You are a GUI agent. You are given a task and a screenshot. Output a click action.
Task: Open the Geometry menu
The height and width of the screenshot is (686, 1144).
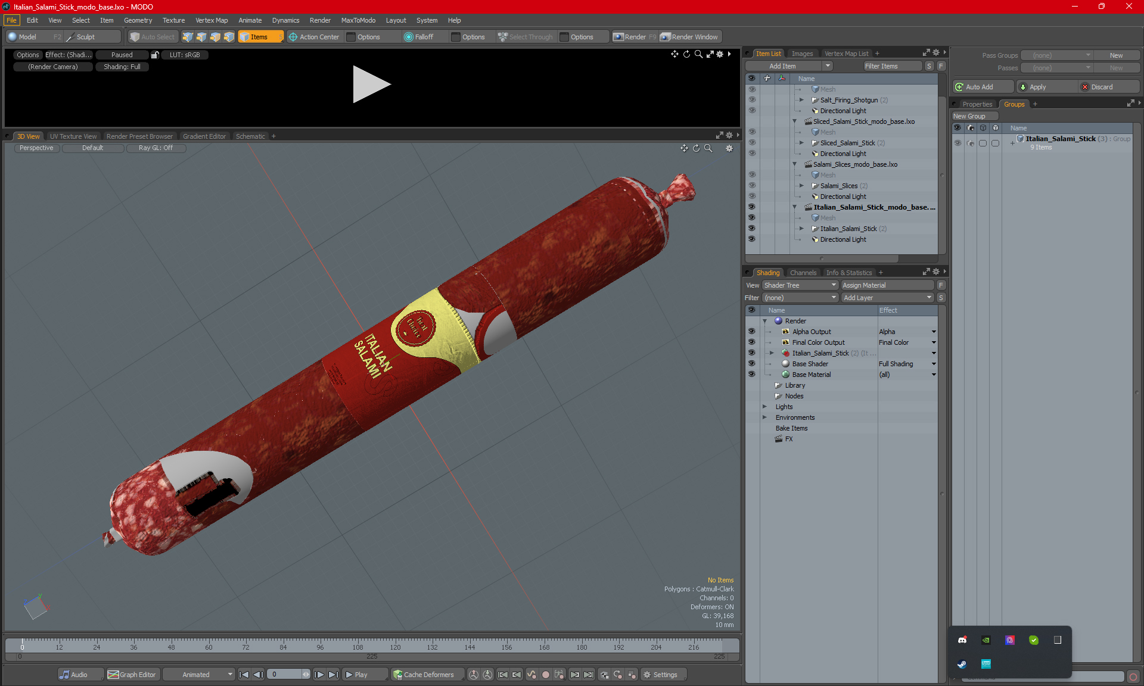click(138, 20)
